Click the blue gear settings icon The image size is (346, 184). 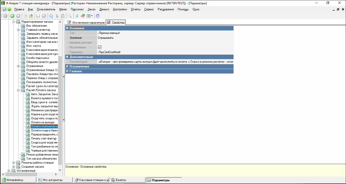(98, 16)
